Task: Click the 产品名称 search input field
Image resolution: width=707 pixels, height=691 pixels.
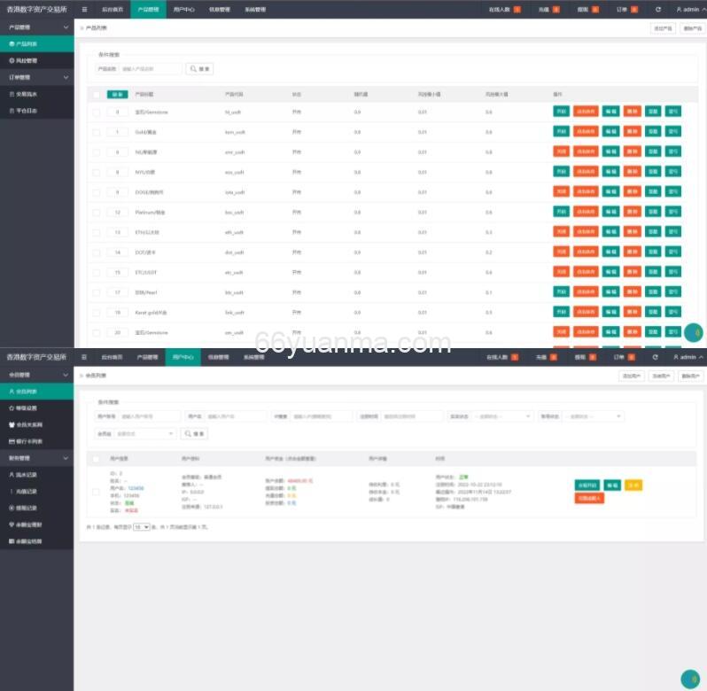Action: point(151,69)
